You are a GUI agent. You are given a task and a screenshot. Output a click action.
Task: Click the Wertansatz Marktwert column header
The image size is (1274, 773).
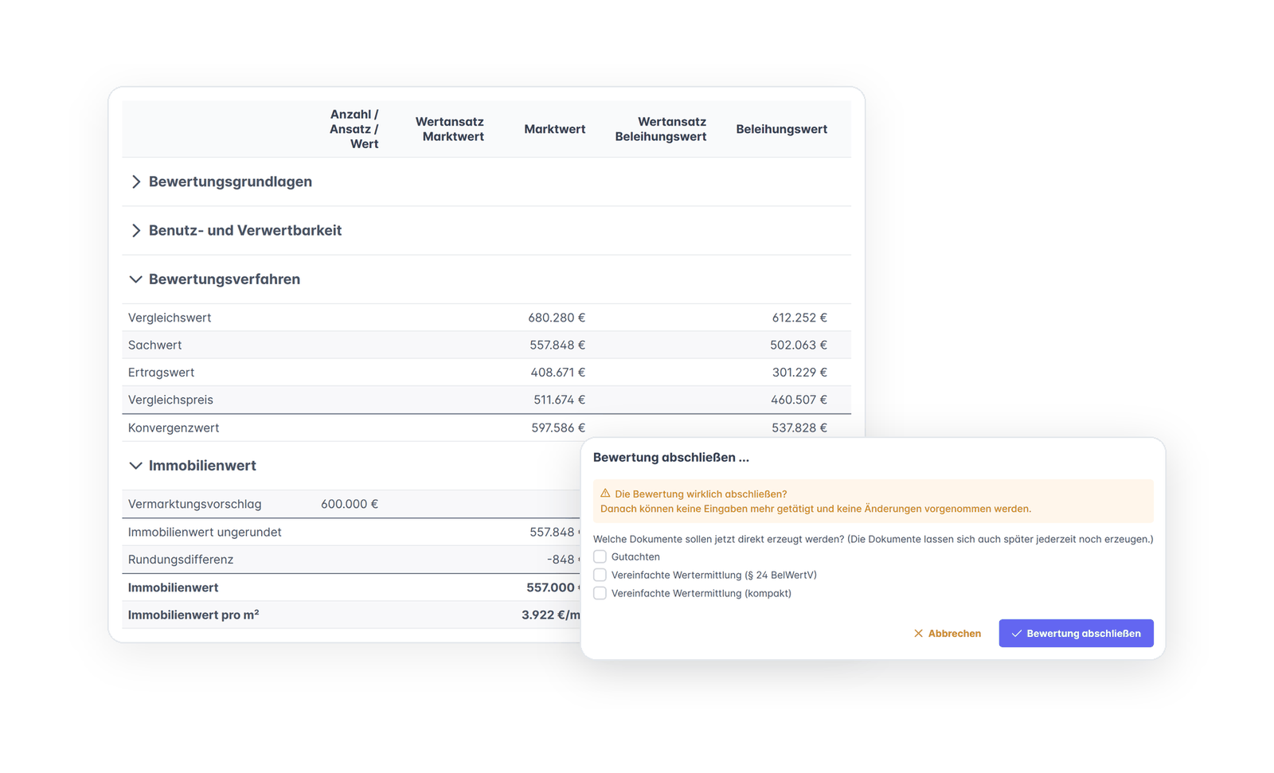pos(450,129)
